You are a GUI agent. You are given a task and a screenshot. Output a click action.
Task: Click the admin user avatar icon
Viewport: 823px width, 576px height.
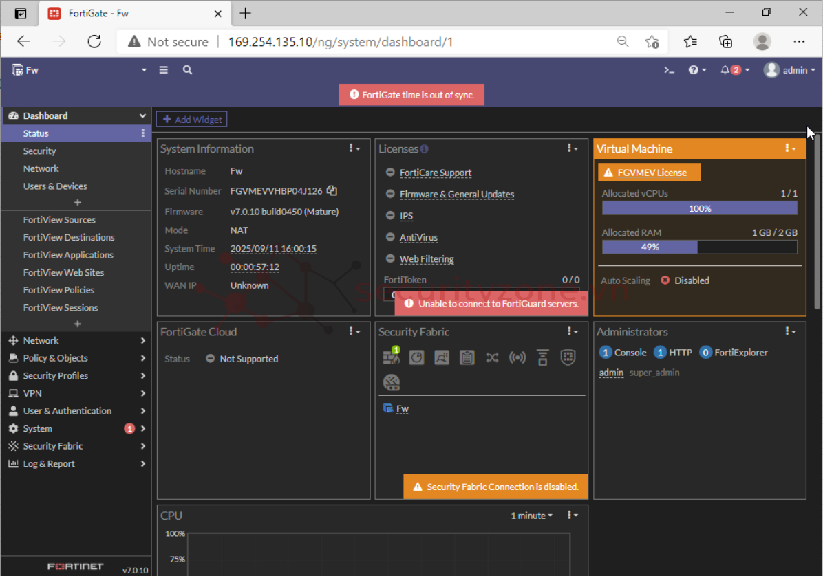[771, 70]
